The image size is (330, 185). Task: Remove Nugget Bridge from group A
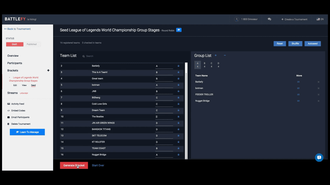(x=318, y=101)
